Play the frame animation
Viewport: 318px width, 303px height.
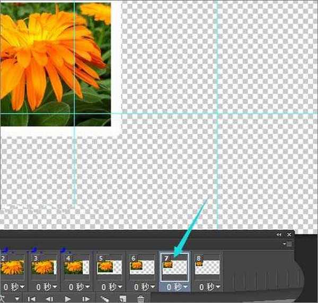pos(67,299)
